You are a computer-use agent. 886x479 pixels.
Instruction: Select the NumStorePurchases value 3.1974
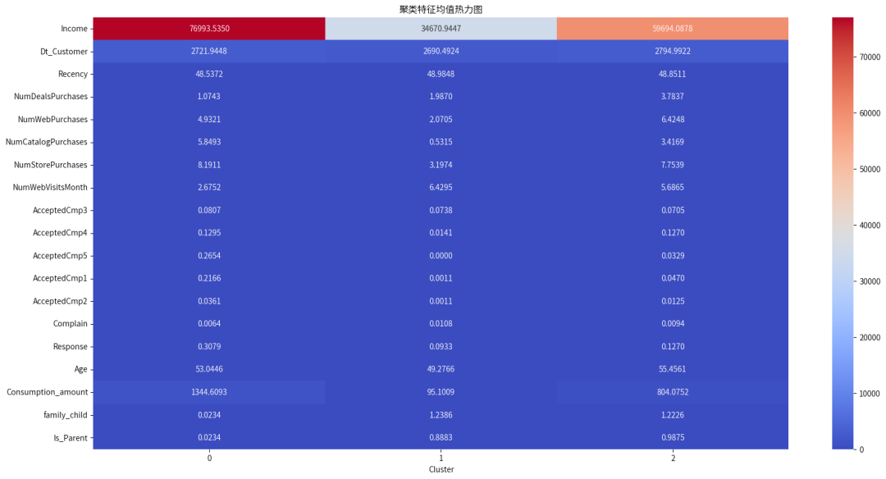pyautogui.click(x=441, y=165)
